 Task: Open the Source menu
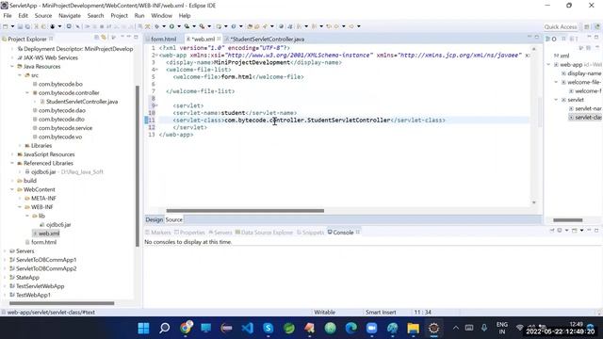(43, 16)
